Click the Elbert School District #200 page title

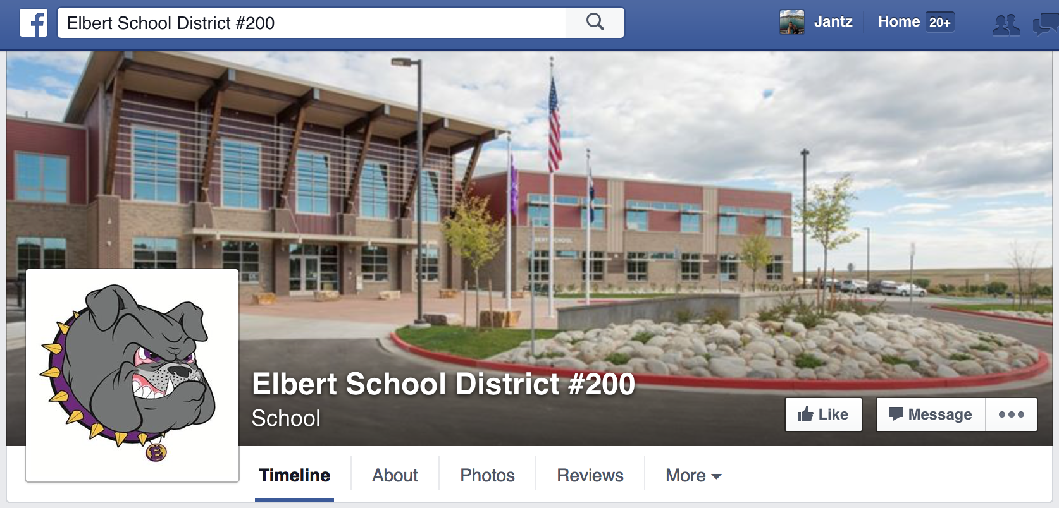(443, 384)
